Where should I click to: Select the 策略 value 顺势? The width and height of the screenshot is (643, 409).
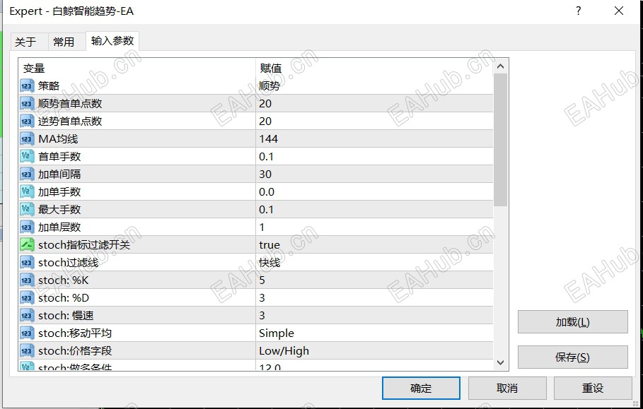(x=270, y=86)
